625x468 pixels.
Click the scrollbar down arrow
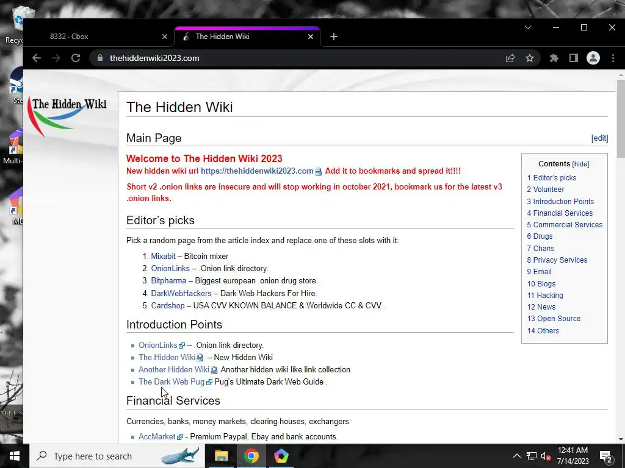point(621,439)
